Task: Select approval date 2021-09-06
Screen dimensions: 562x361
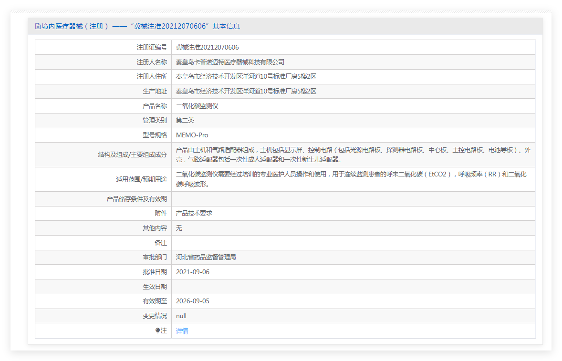Action: click(193, 272)
